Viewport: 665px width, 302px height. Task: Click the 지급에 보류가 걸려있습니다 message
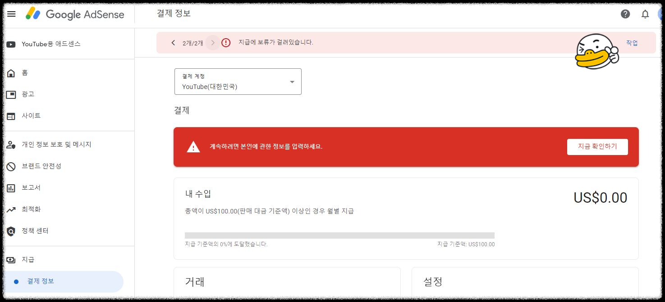coord(276,43)
